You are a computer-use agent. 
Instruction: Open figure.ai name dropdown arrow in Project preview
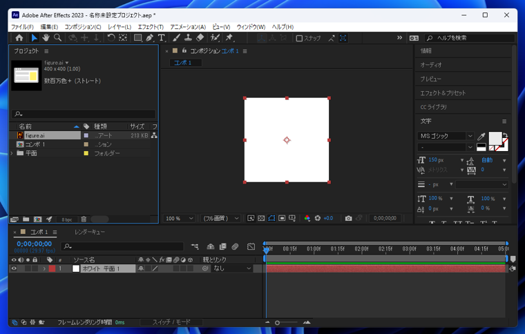point(67,63)
